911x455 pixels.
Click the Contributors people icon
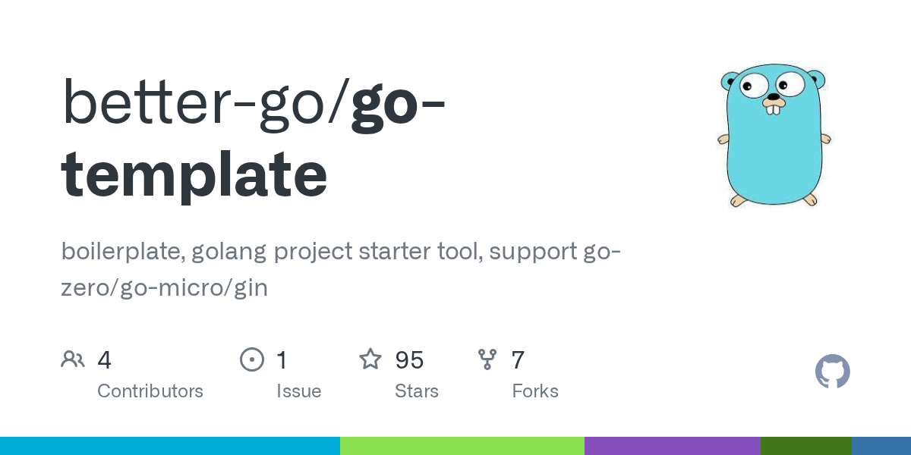coord(73,359)
